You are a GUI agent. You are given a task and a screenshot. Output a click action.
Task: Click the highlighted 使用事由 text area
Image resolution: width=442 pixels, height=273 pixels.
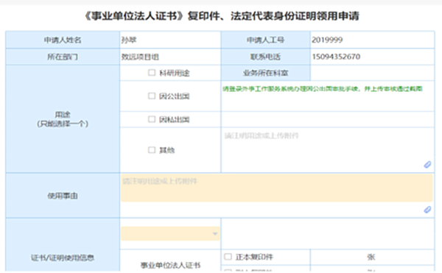click(277, 188)
